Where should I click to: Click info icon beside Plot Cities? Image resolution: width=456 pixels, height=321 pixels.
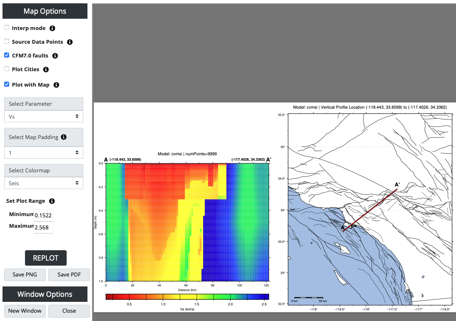tap(46, 70)
